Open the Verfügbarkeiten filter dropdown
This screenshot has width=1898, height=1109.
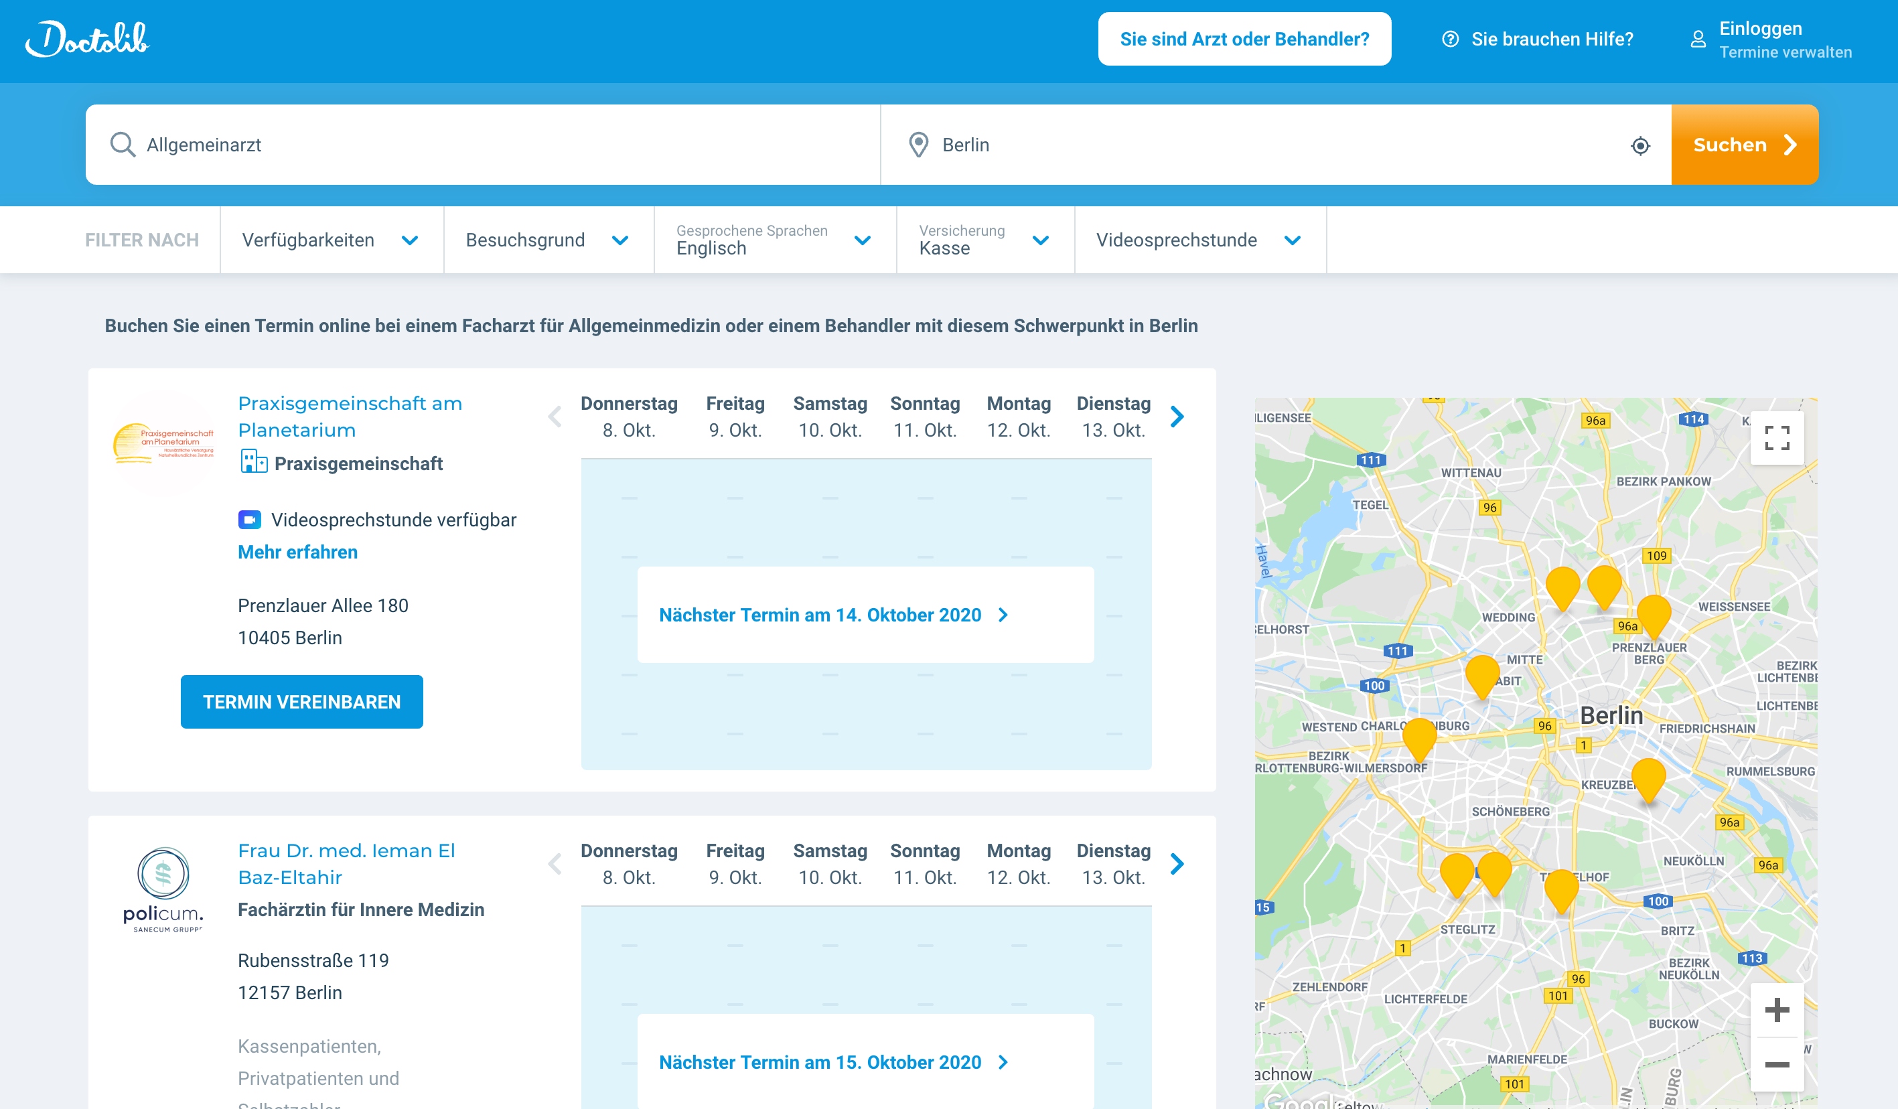[332, 240]
